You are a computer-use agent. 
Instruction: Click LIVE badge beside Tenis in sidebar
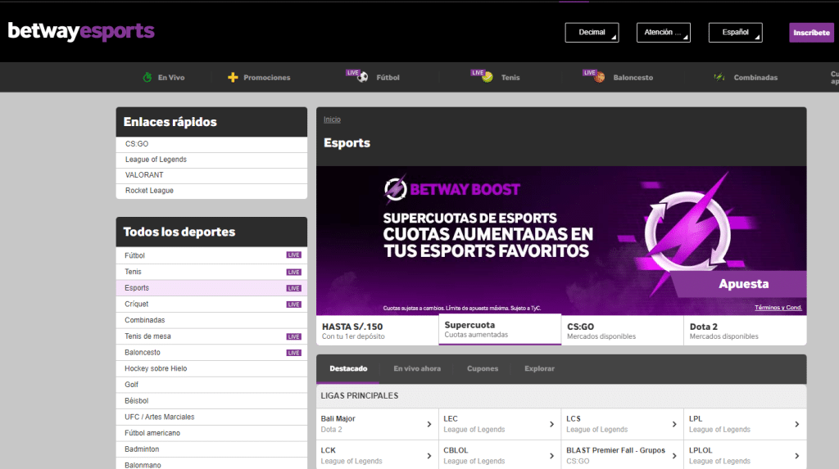point(294,272)
